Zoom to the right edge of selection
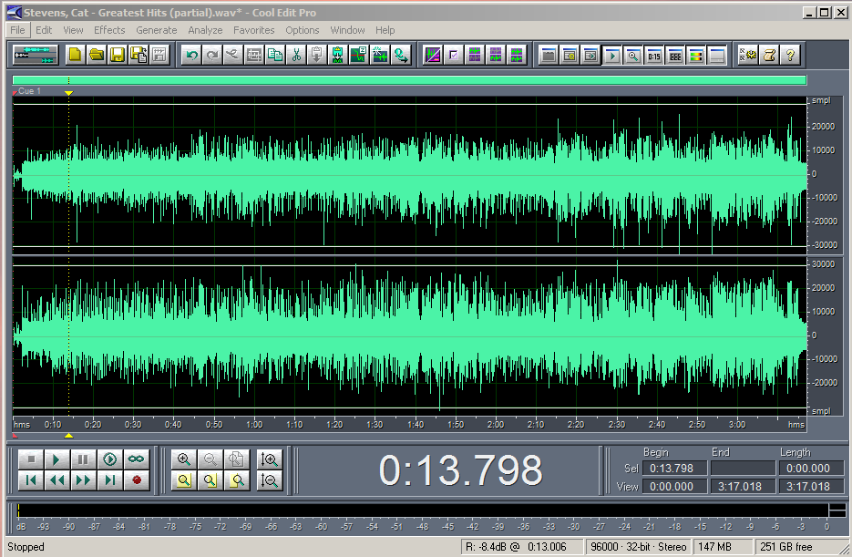Screen dimensions: 852x557 coord(237,480)
